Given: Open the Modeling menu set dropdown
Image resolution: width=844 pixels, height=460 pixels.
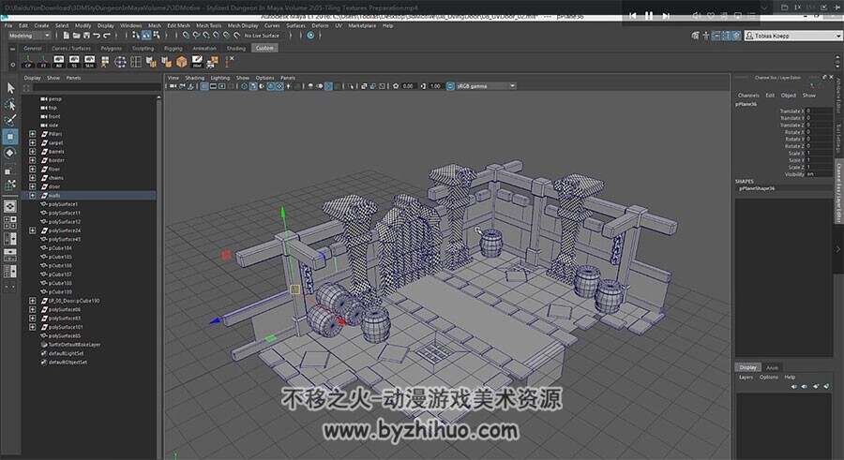Looking at the screenshot, I should [x=30, y=36].
